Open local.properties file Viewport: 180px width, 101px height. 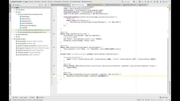[x=28, y=55]
